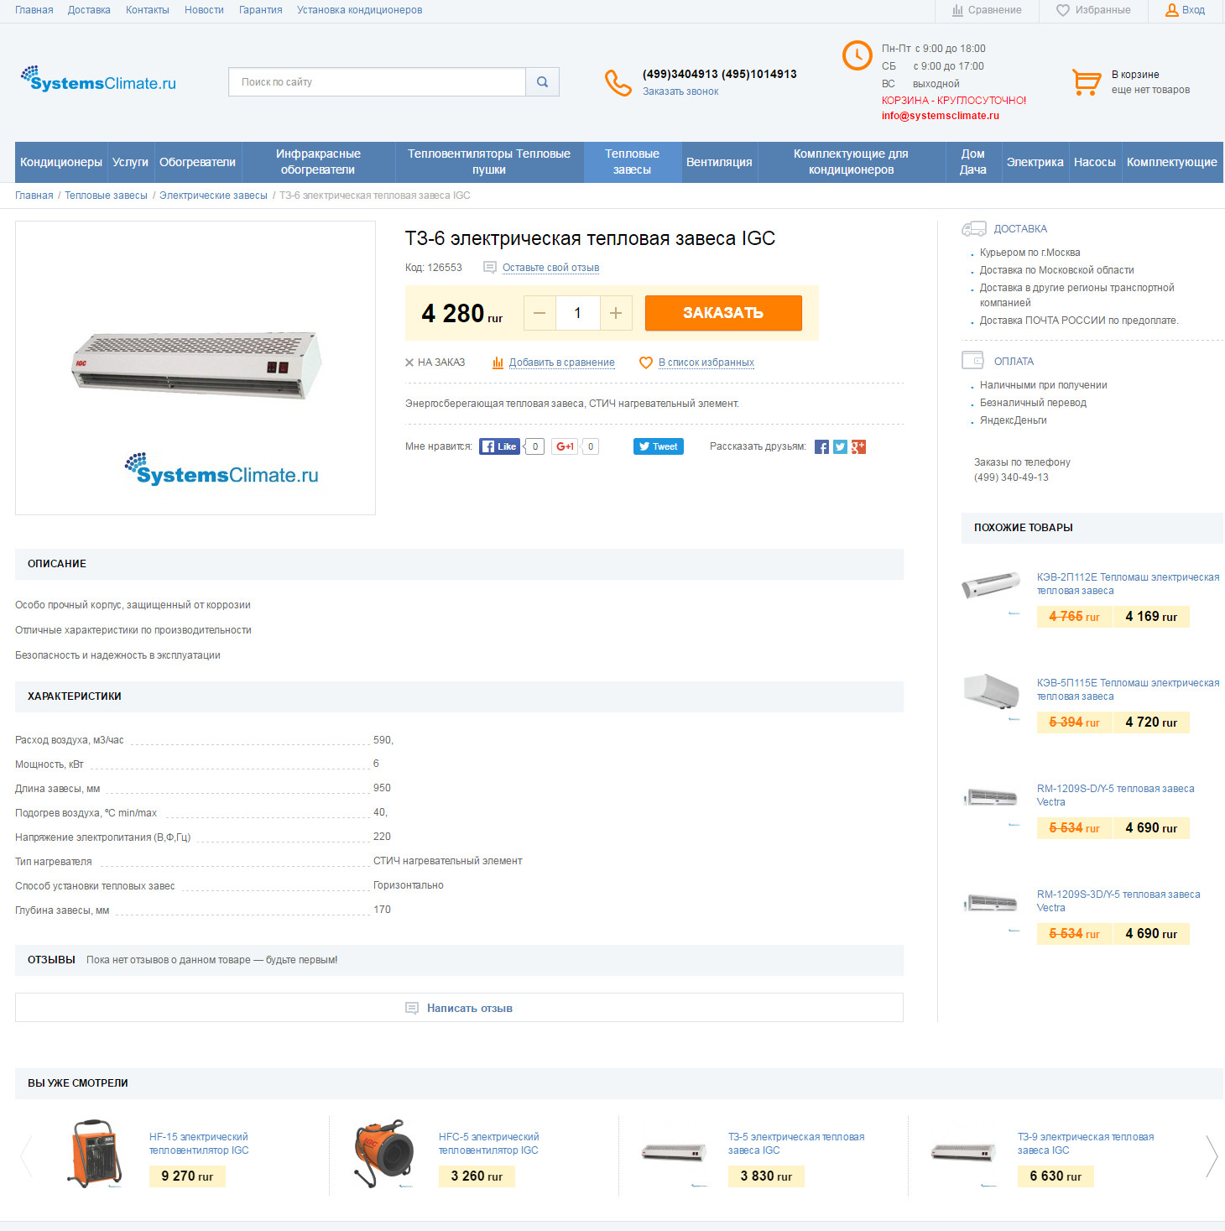The width and height of the screenshot is (1225, 1231).
Task: Click the Tweet button
Action: click(659, 446)
